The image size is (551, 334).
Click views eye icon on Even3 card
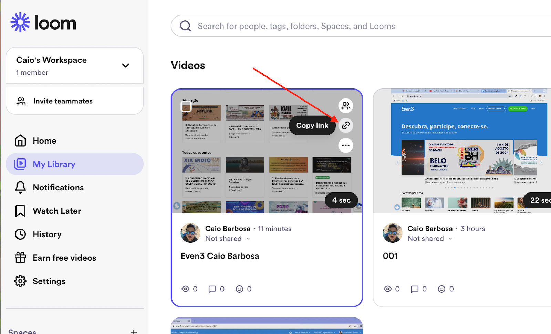tap(186, 289)
